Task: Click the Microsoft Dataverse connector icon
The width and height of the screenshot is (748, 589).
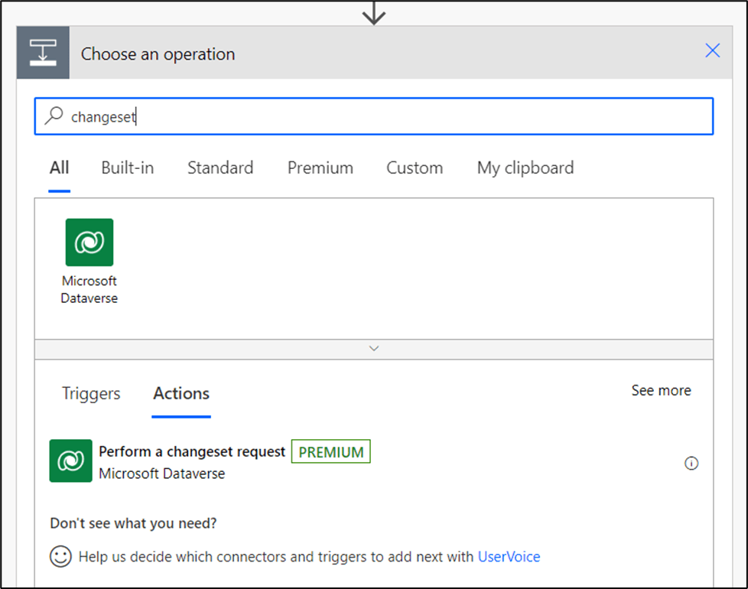Action: [x=89, y=242]
